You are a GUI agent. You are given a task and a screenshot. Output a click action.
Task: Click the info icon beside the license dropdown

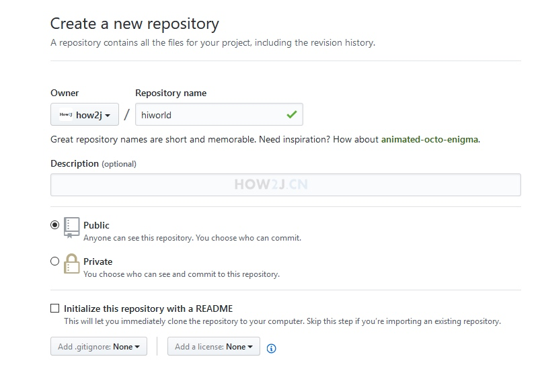(272, 348)
